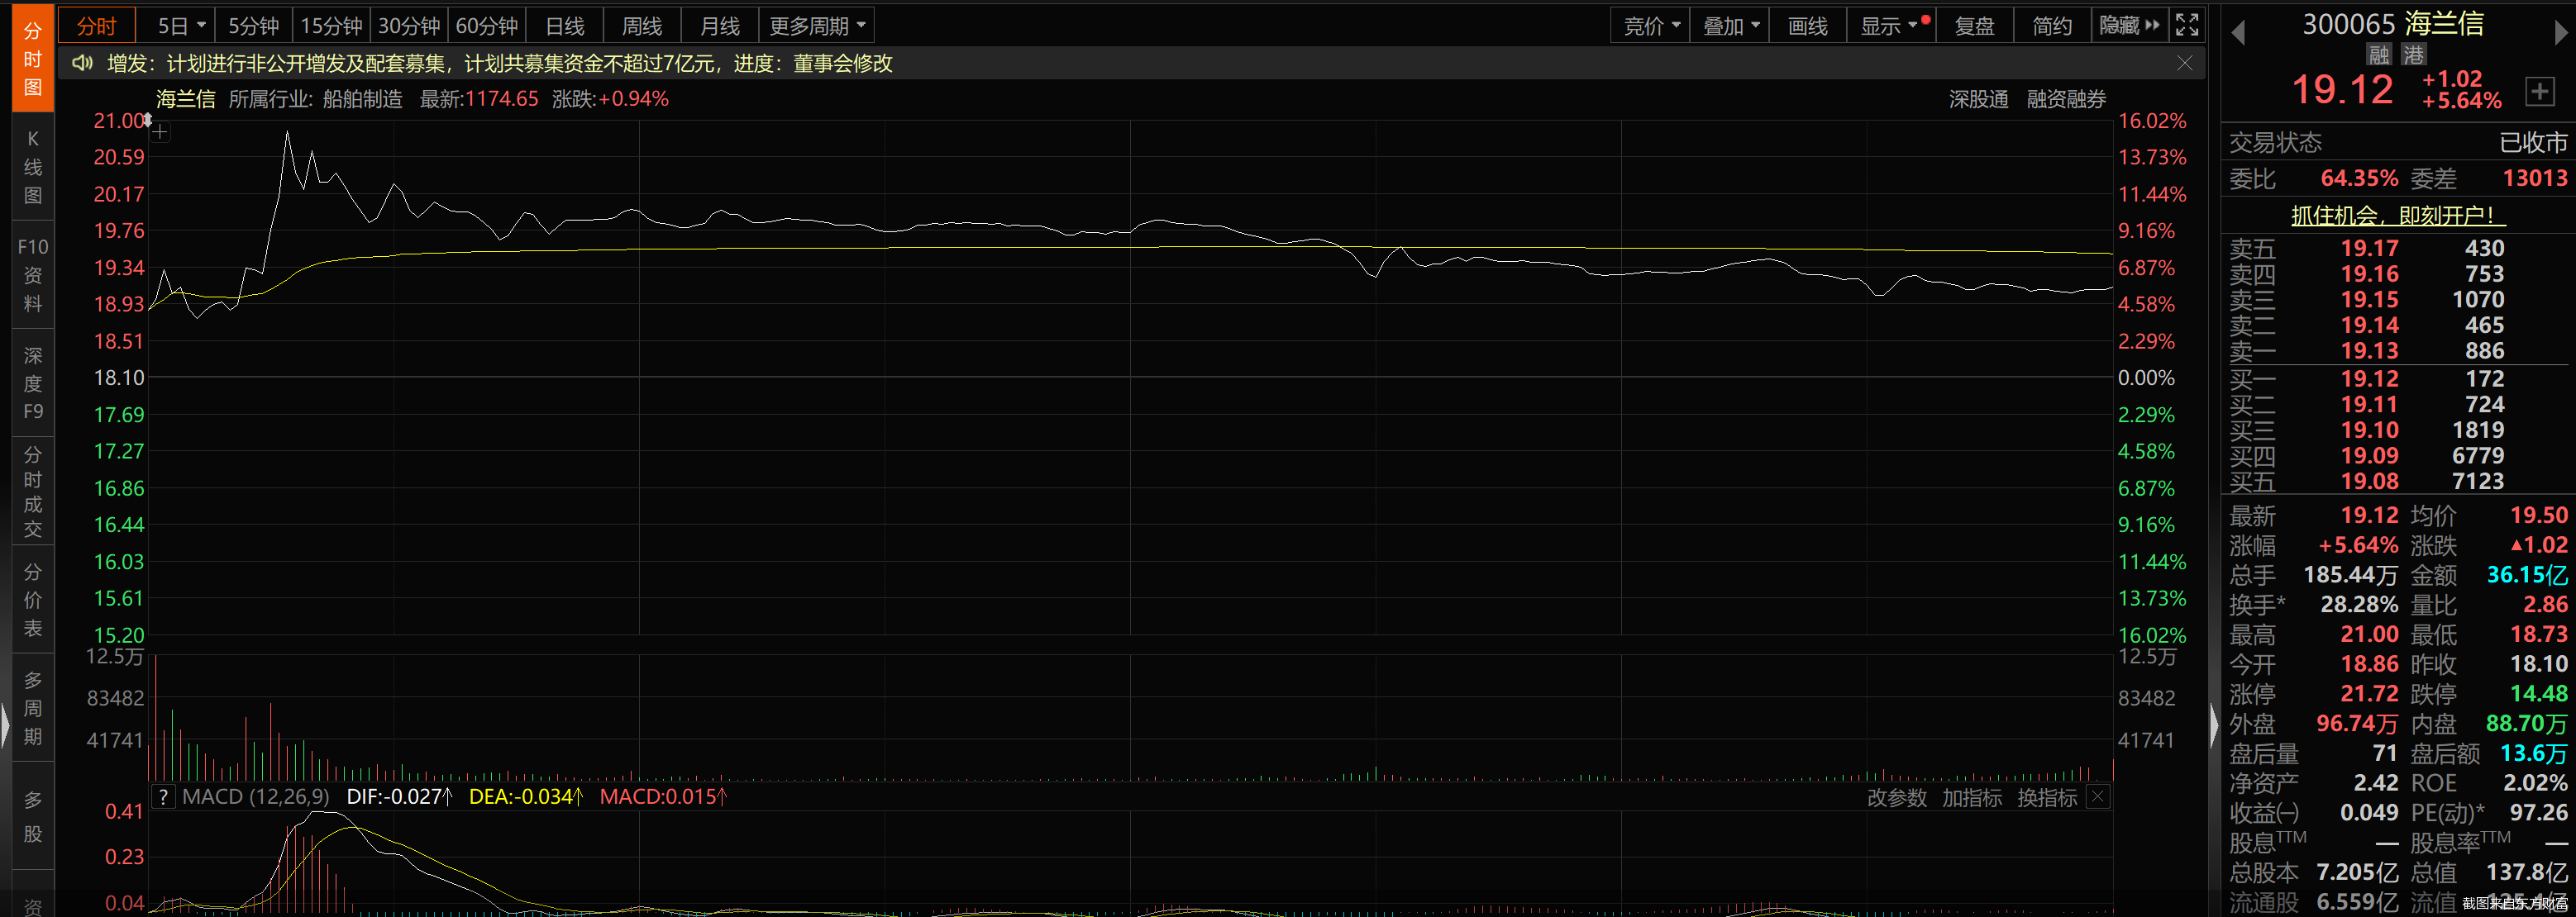2576x917 pixels.
Task: Toggle 简约 simple display mode
Action: click(x=2051, y=25)
